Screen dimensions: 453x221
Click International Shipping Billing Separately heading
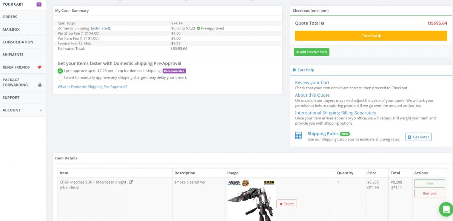[336, 113]
